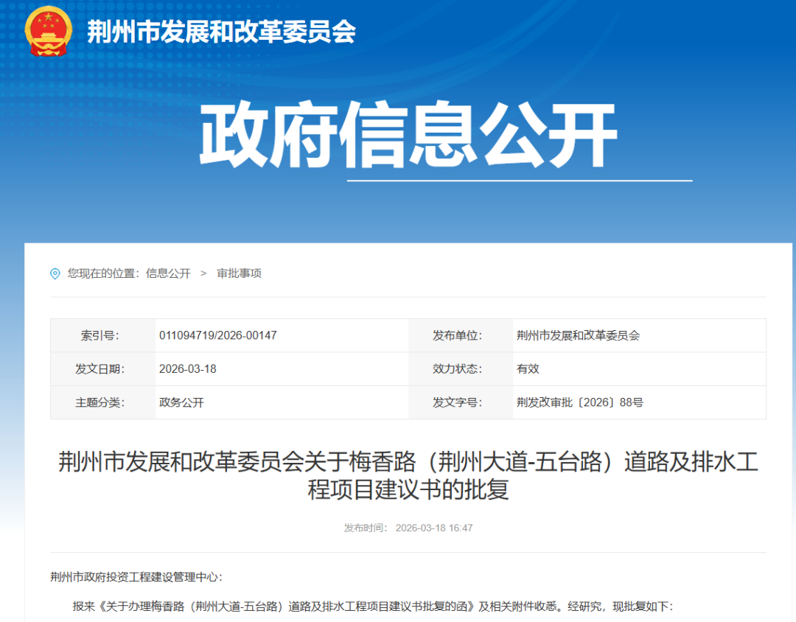Select the 发文日期 label cell
796x622 pixels.
[x=102, y=368]
